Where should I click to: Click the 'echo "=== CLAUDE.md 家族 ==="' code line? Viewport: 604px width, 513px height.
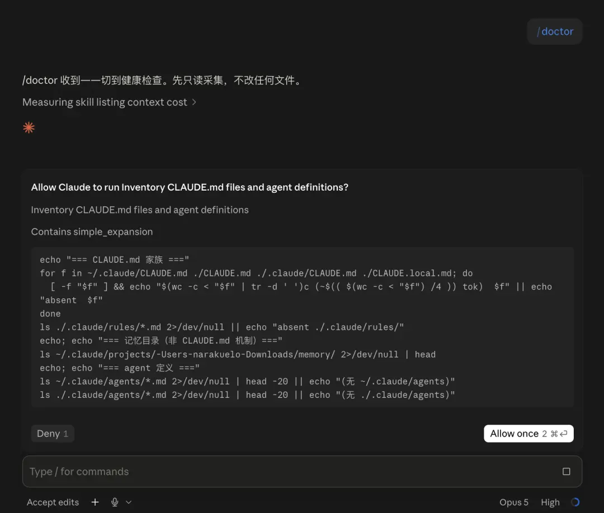(115, 260)
